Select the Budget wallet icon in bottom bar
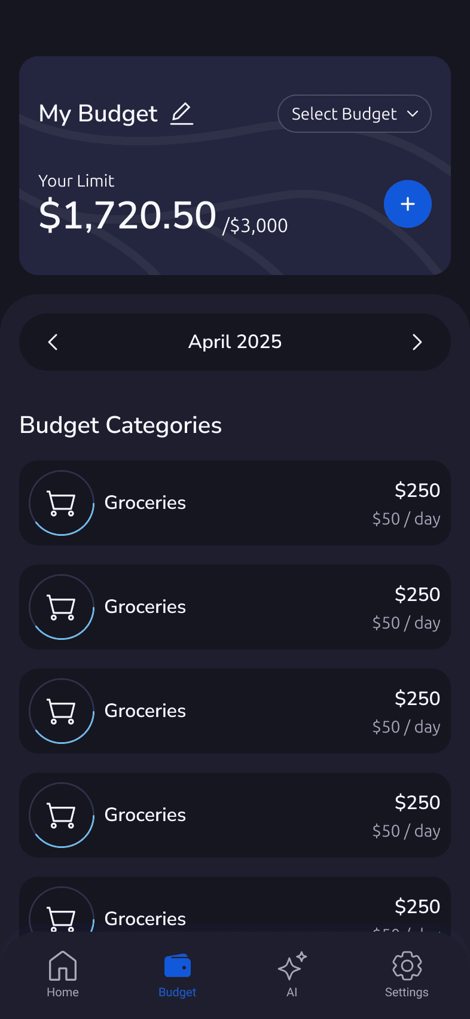The height and width of the screenshot is (1019, 470). click(178, 966)
